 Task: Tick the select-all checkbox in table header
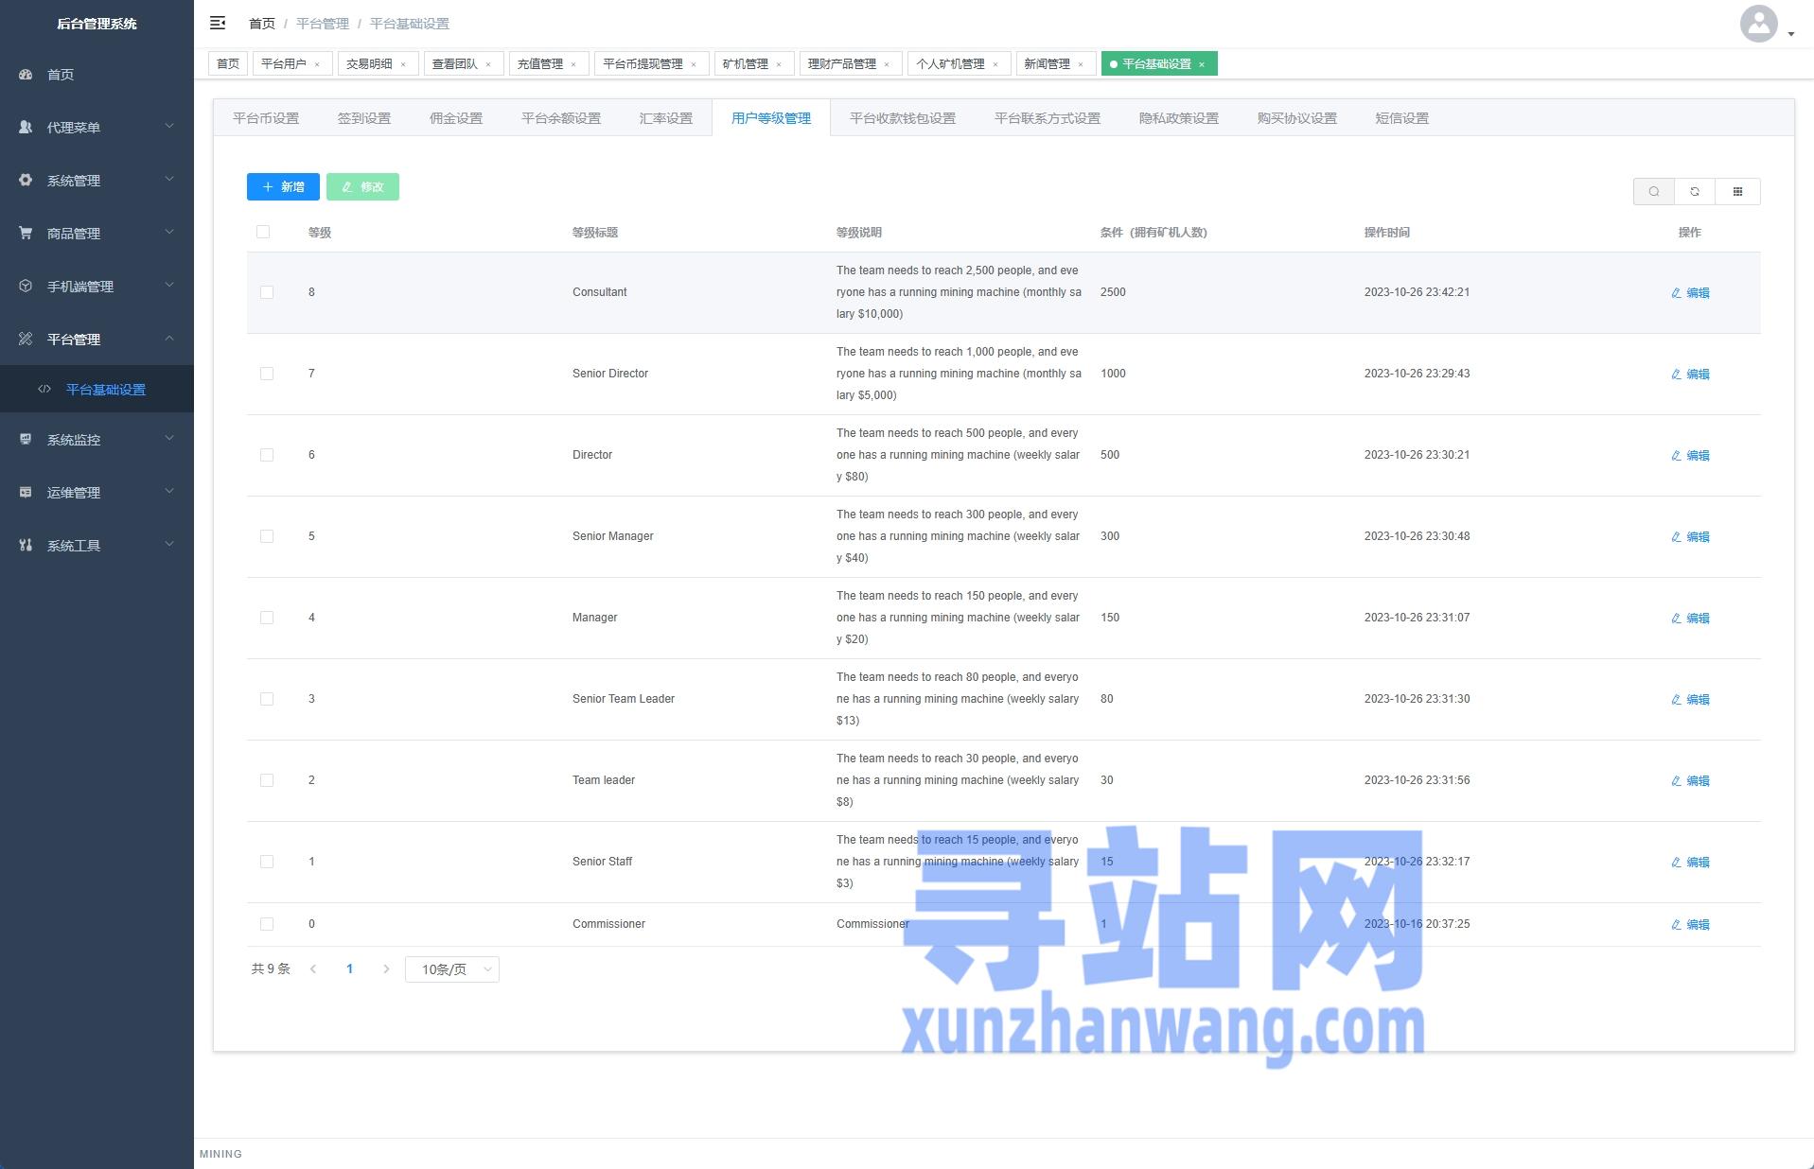(x=263, y=232)
